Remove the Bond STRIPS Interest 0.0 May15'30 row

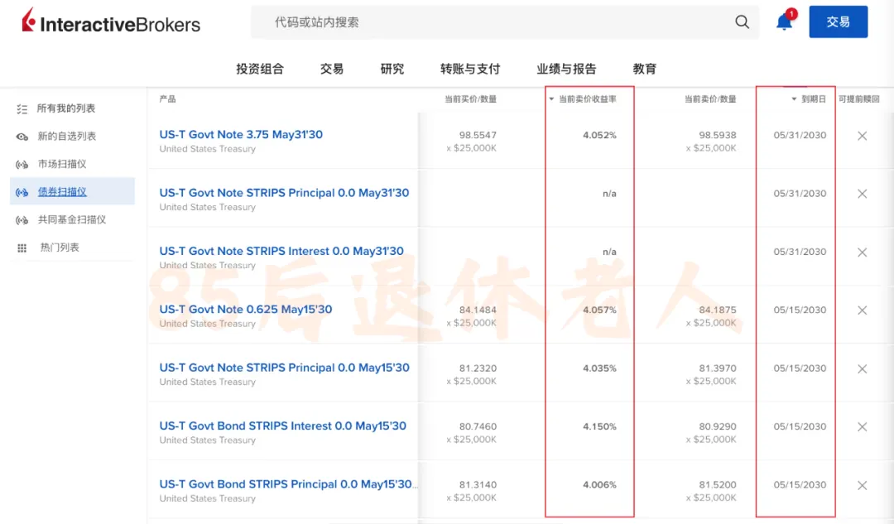pyautogui.click(x=862, y=427)
